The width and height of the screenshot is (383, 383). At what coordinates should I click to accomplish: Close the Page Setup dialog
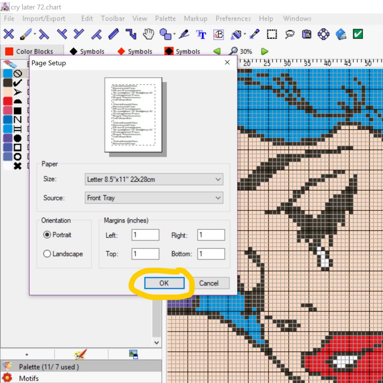pyautogui.click(x=227, y=62)
